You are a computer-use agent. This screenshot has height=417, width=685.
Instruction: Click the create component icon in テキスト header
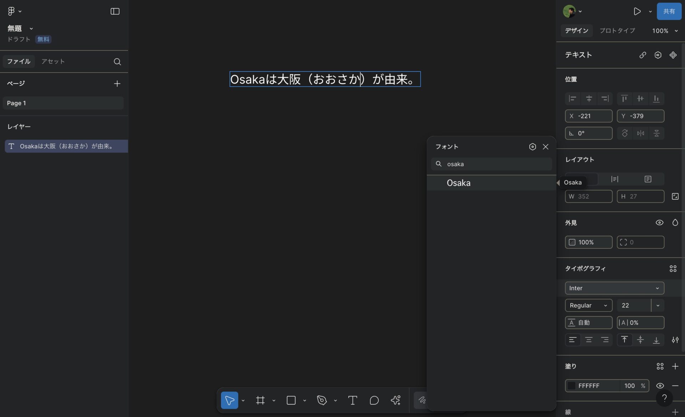pos(673,55)
